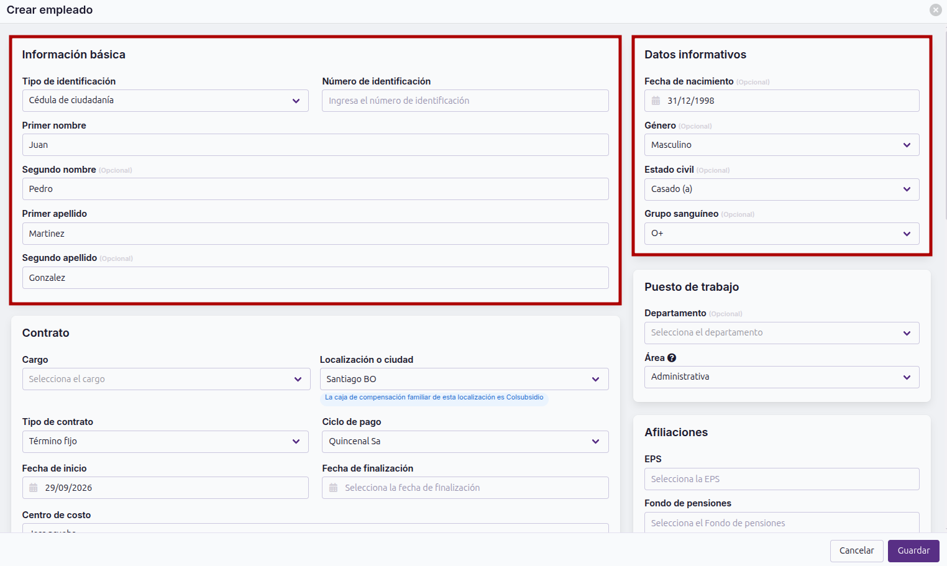Expand the Ciclo de pago dropdown
Image resolution: width=947 pixels, height=566 pixels.
point(465,442)
